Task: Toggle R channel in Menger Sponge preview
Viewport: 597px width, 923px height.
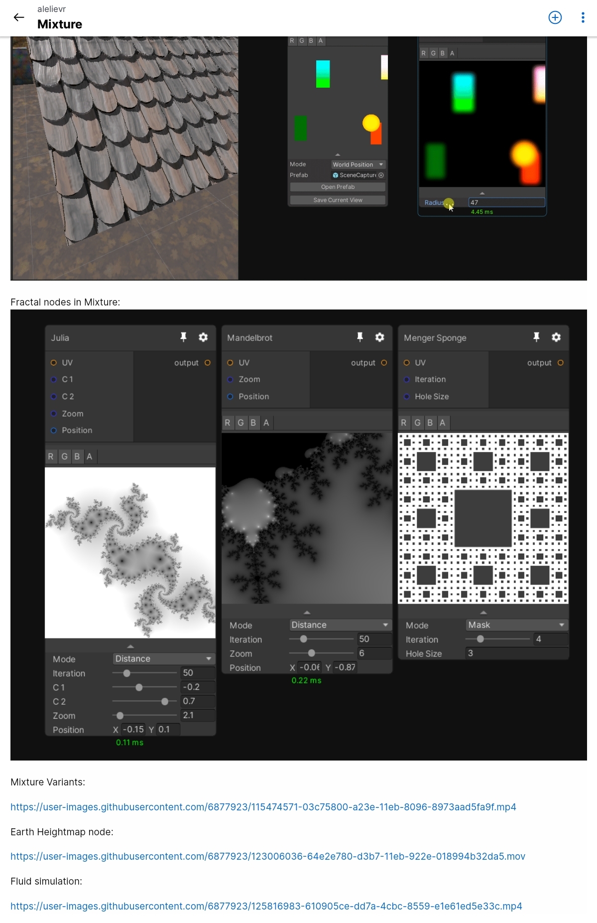Action: (404, 423)
